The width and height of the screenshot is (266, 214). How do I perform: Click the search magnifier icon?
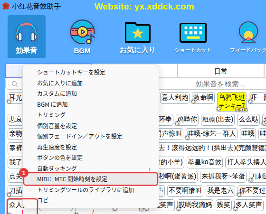coord(15,84)
